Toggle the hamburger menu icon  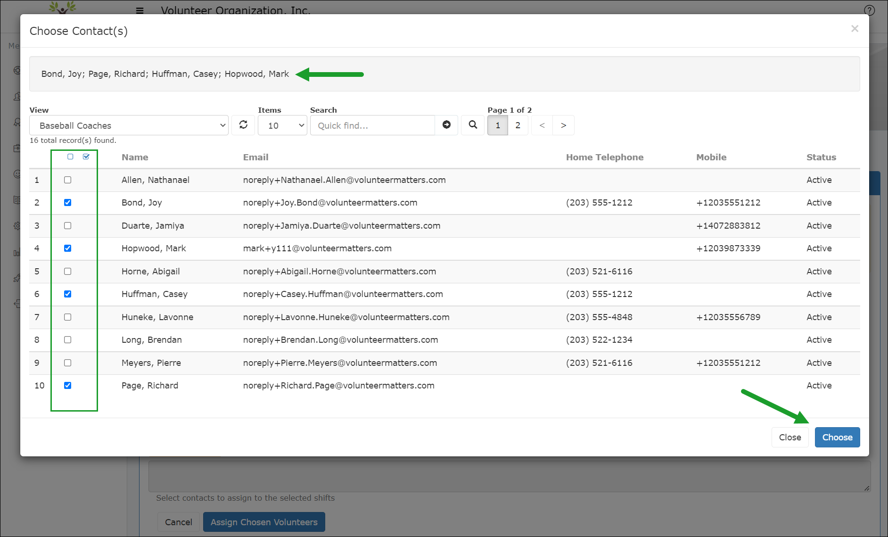pyautogui.click(x=140, y=10)
